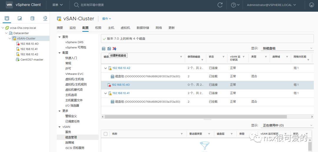Tick the select-all checkbox in lower table
The height and width of the screenshot is (152, 318).
coord(105,134)
